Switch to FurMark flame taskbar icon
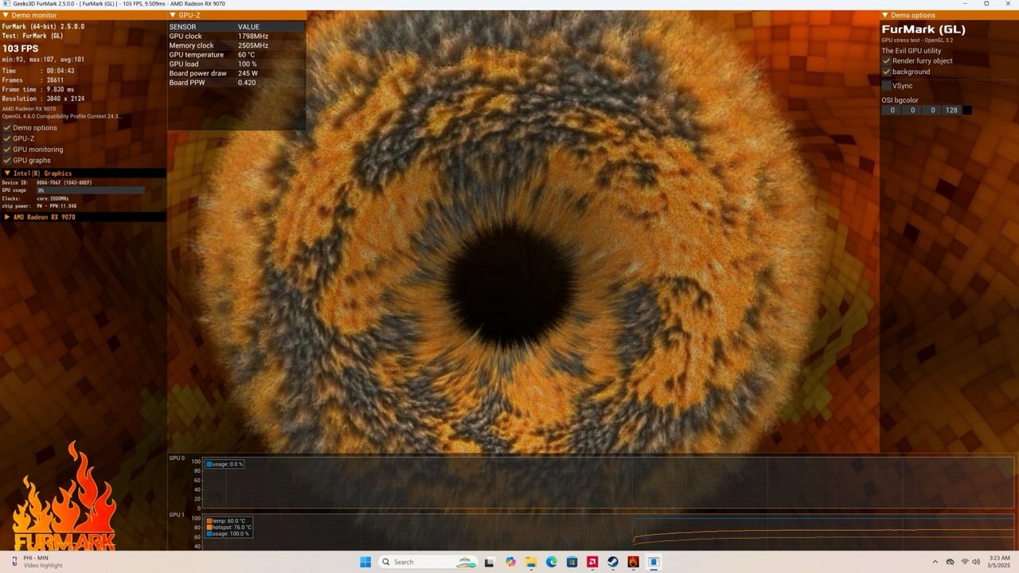Screen dimensions: 1019x573 (634, 562)
